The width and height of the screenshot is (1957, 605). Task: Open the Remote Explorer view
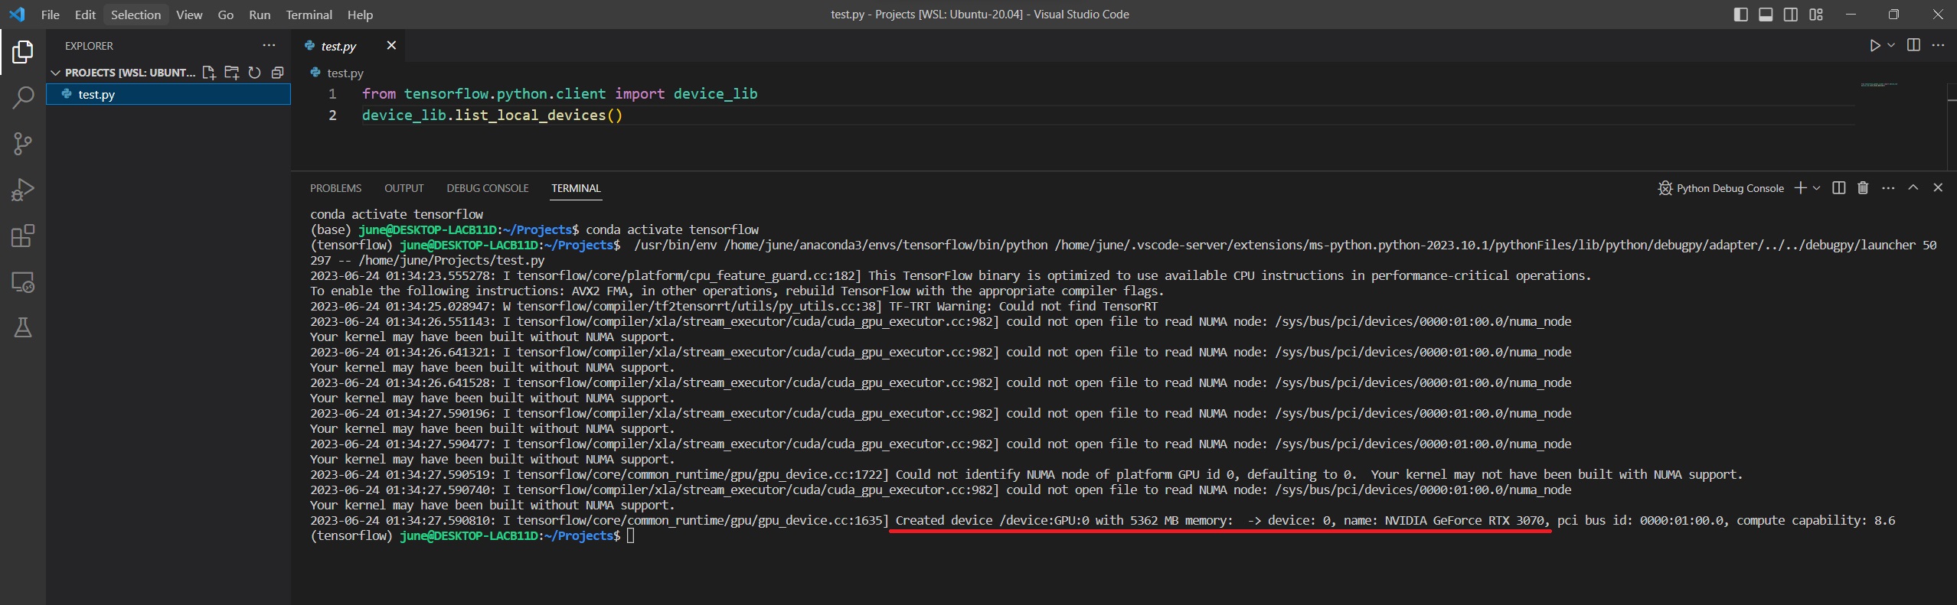(23, 282)
